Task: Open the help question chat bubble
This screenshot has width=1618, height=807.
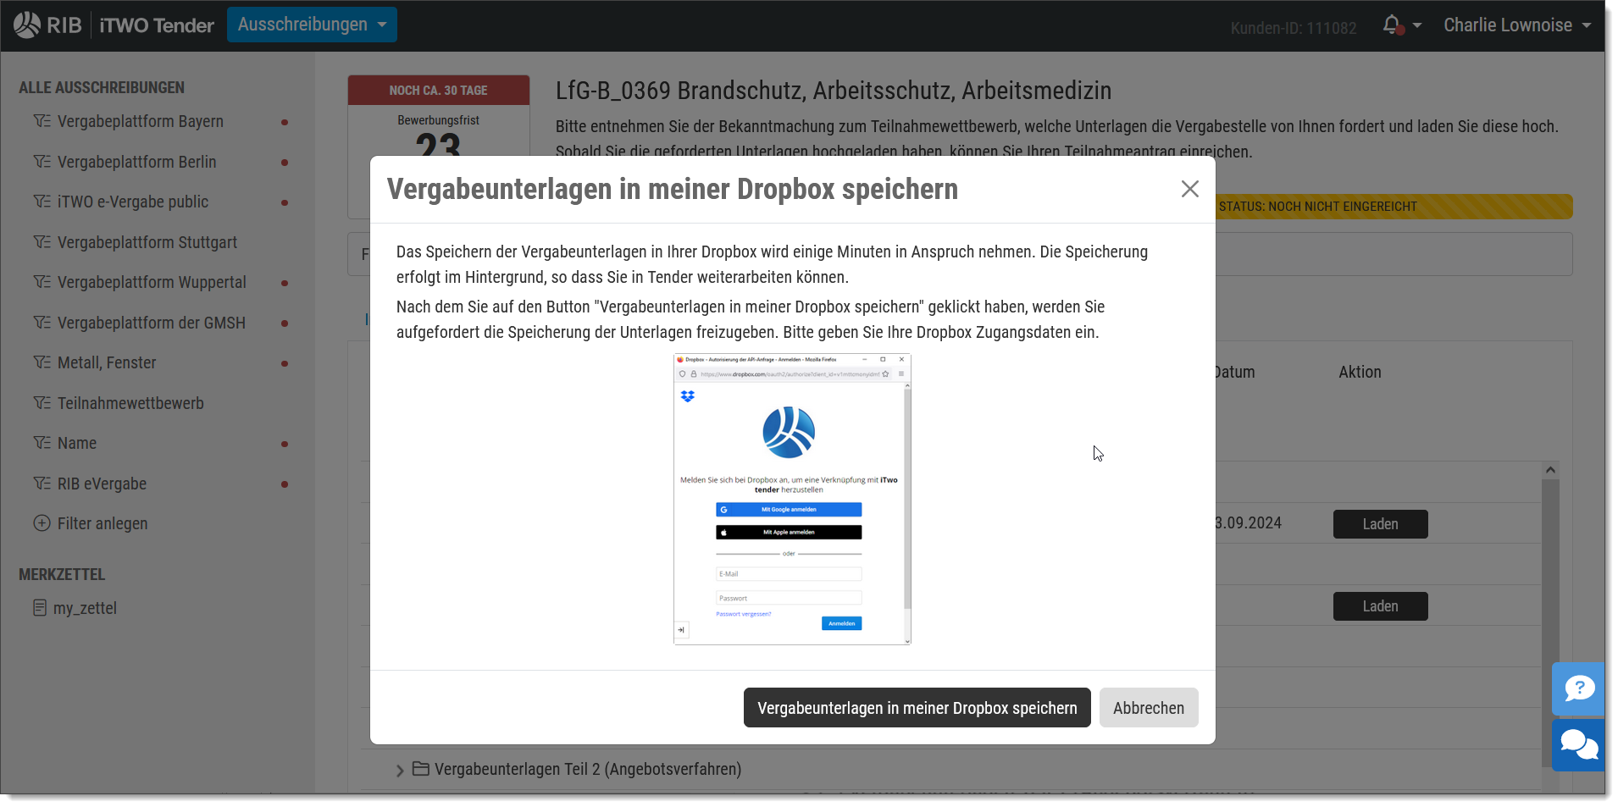Action: pos(1578,688)
